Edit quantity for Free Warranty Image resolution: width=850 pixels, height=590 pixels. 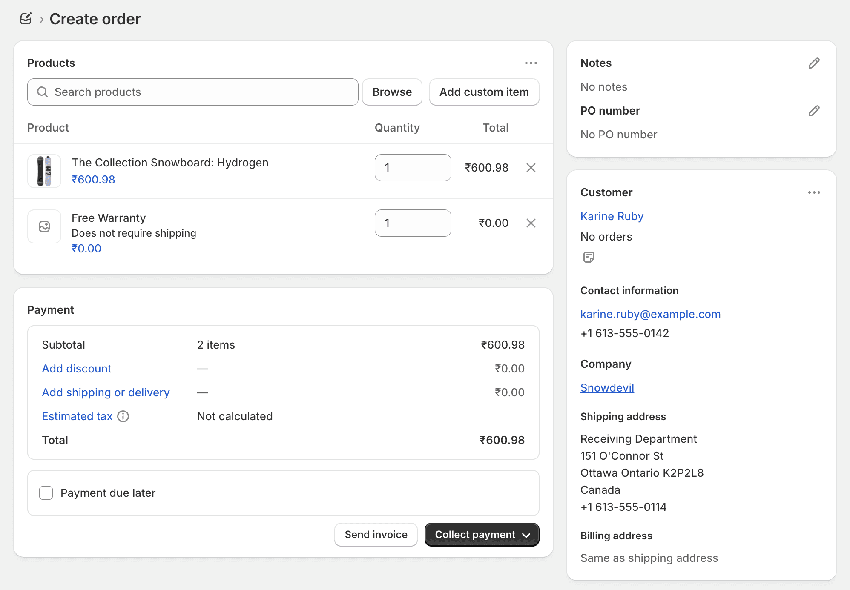pos(413,223)
